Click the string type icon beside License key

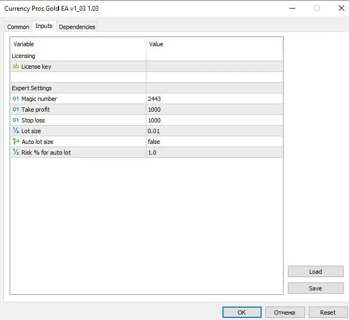click(x=16, y=67)
